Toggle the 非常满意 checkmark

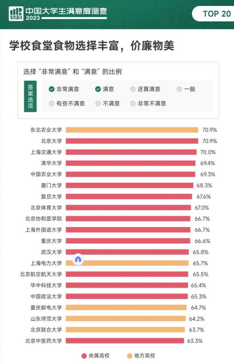pos(51,89)
